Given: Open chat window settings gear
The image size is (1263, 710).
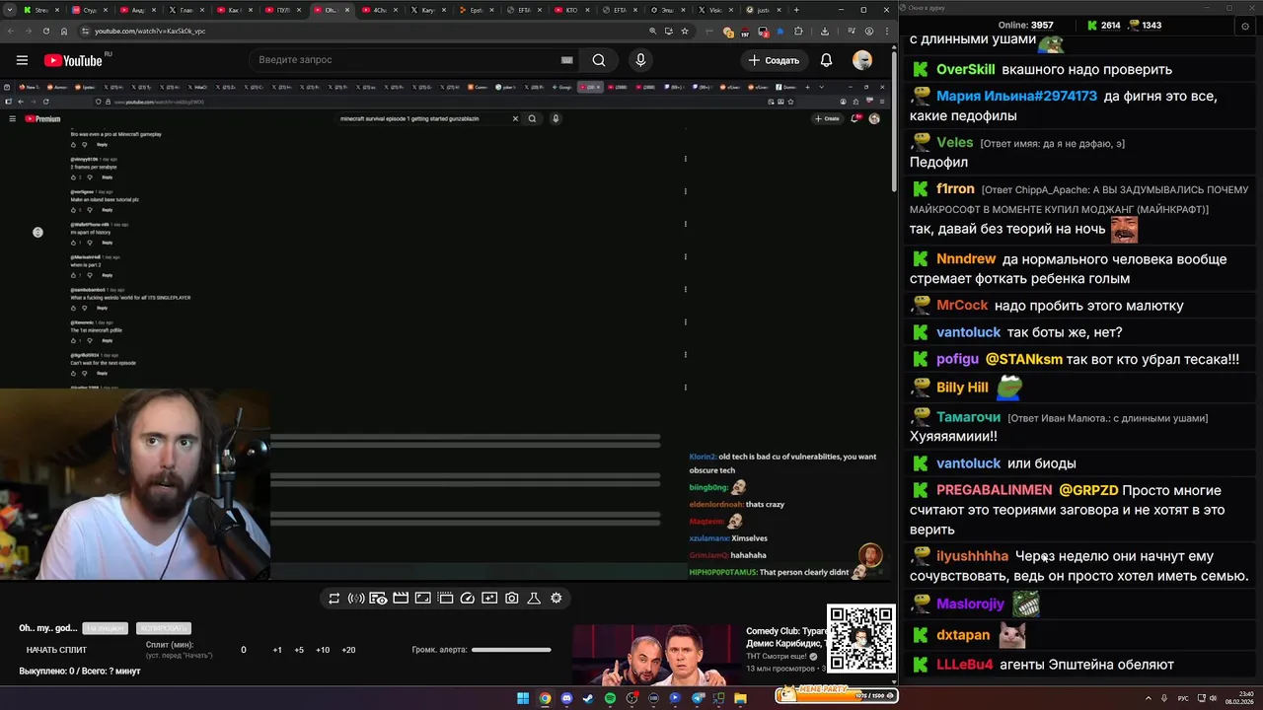Looking at the screenshot, I should pos(1245,26).
